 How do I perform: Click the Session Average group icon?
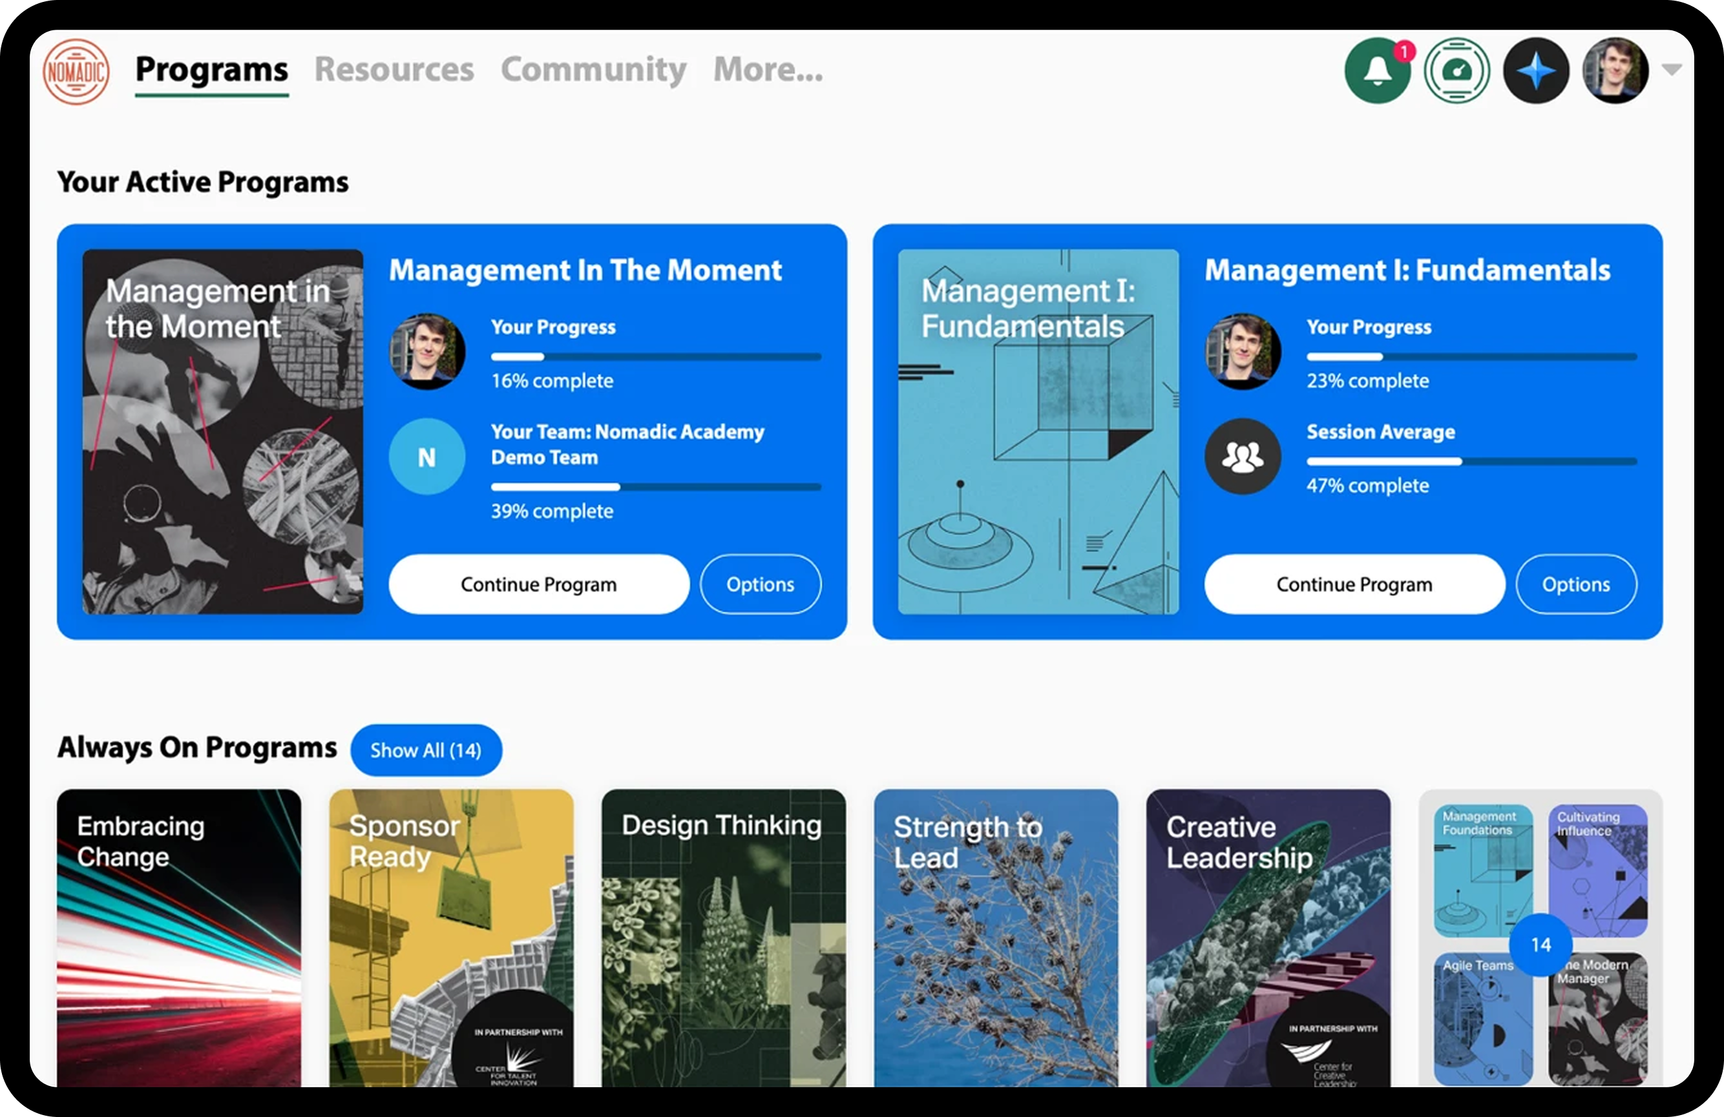(1243, 456)
